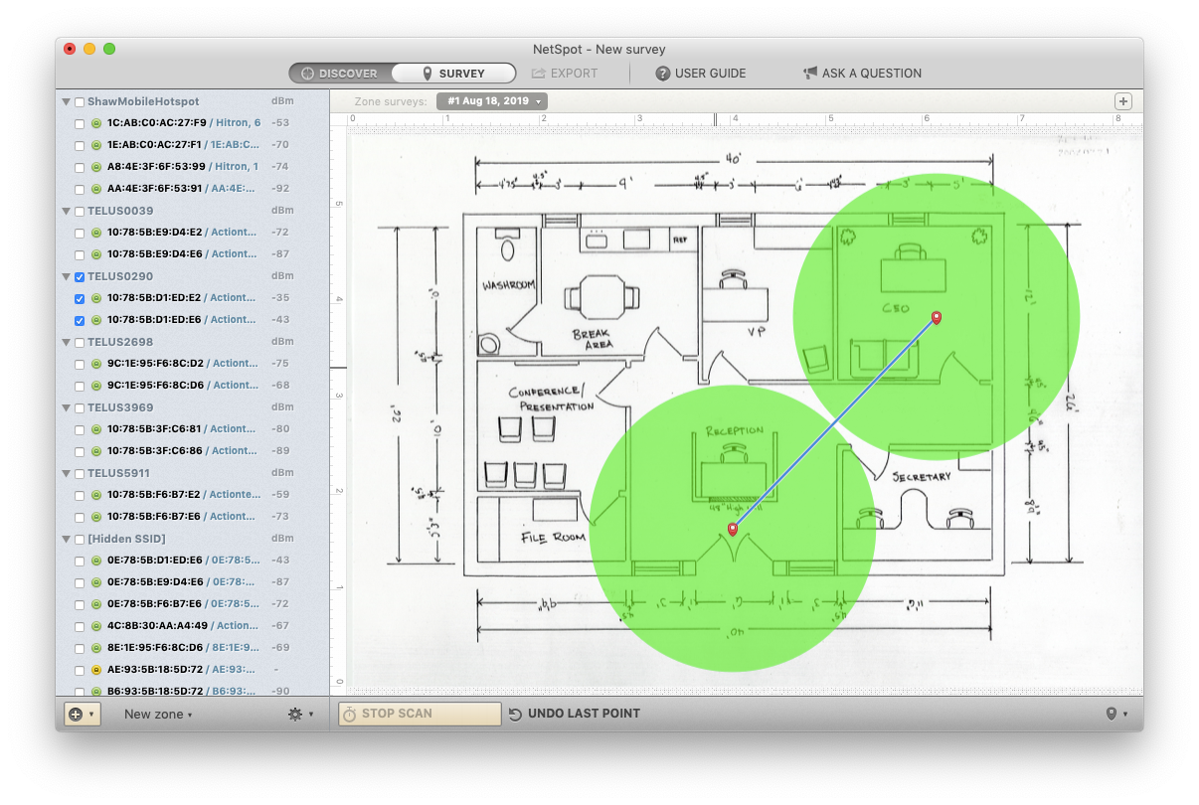Image resolution: width=1199 pixels, height=805 pixels.
Task: Click signal icon for 10:78:5B:E9:D4:E2
Action: (96, 233)
